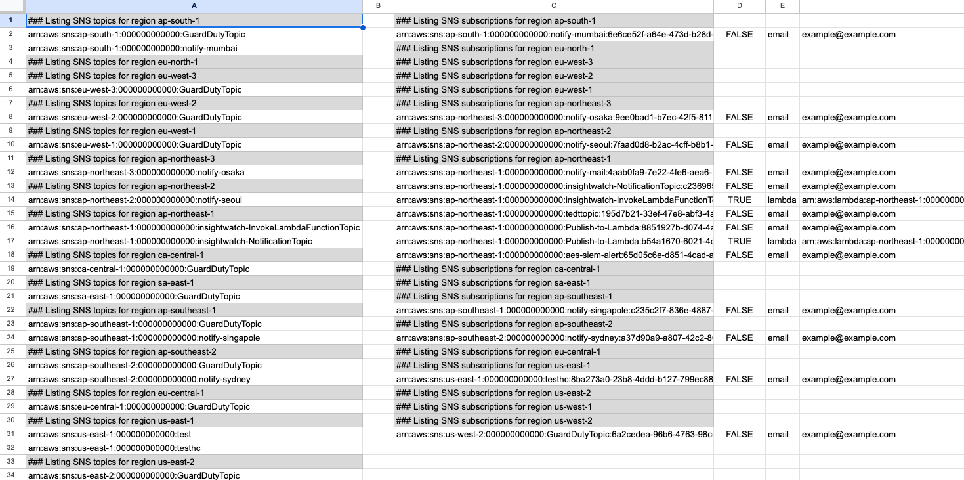Click the TRUE value in row 14
This screenshot has height=480, width=964.
click(x=739, y=200)
